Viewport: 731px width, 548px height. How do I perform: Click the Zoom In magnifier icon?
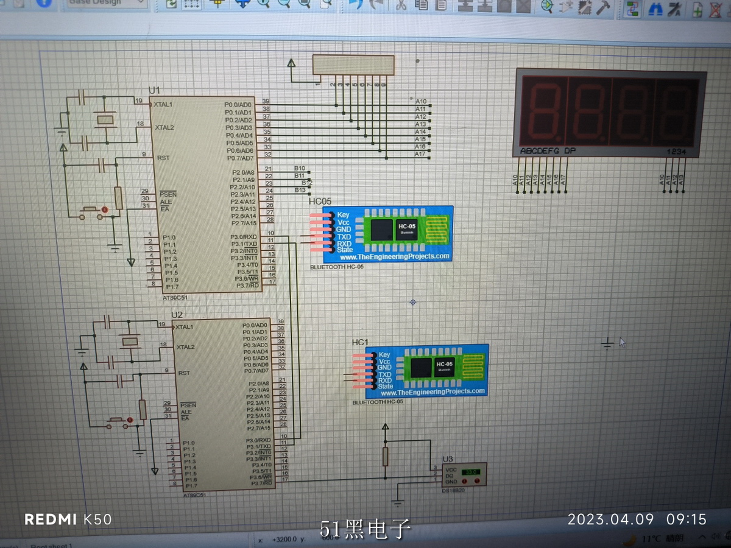point(264,4)
